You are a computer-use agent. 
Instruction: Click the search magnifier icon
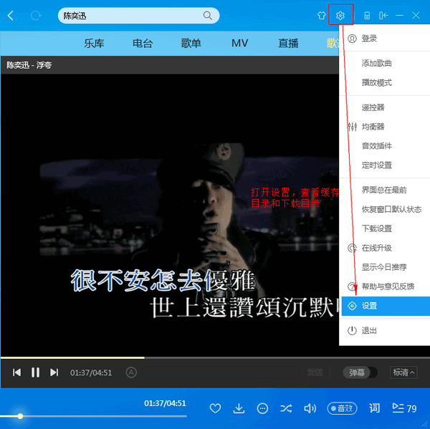[208, 16]
